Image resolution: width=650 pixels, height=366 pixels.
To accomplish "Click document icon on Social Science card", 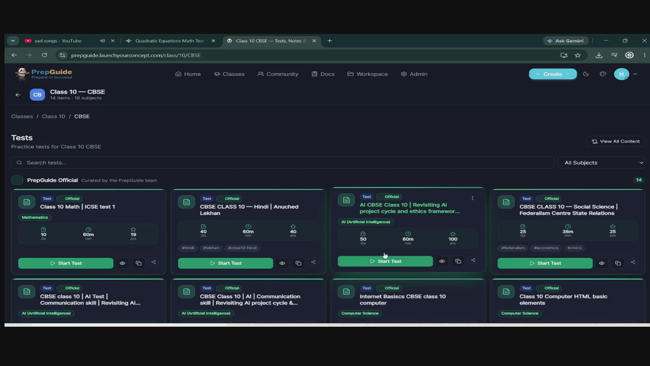I will pyautogui.click(x=506, y=202).
